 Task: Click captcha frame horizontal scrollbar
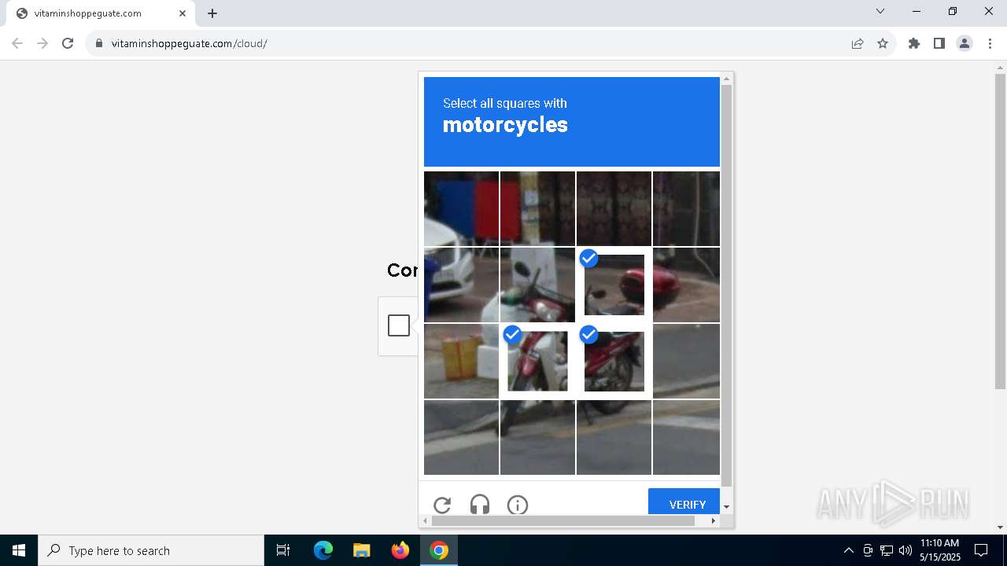point(563,520)
